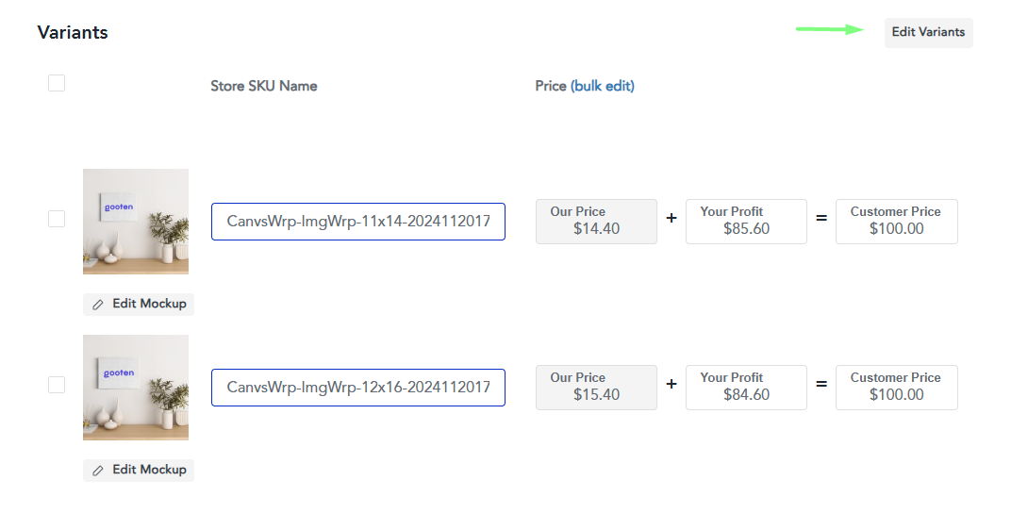Open the bulk edit price link
The height and width of the screenshot is (530, 1028).
click(603, 86)
